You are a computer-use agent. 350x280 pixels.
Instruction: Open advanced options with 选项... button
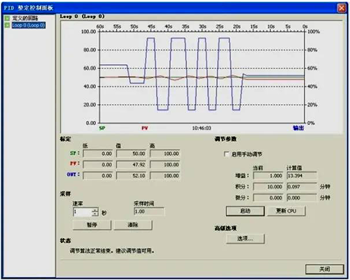point(245,239)
